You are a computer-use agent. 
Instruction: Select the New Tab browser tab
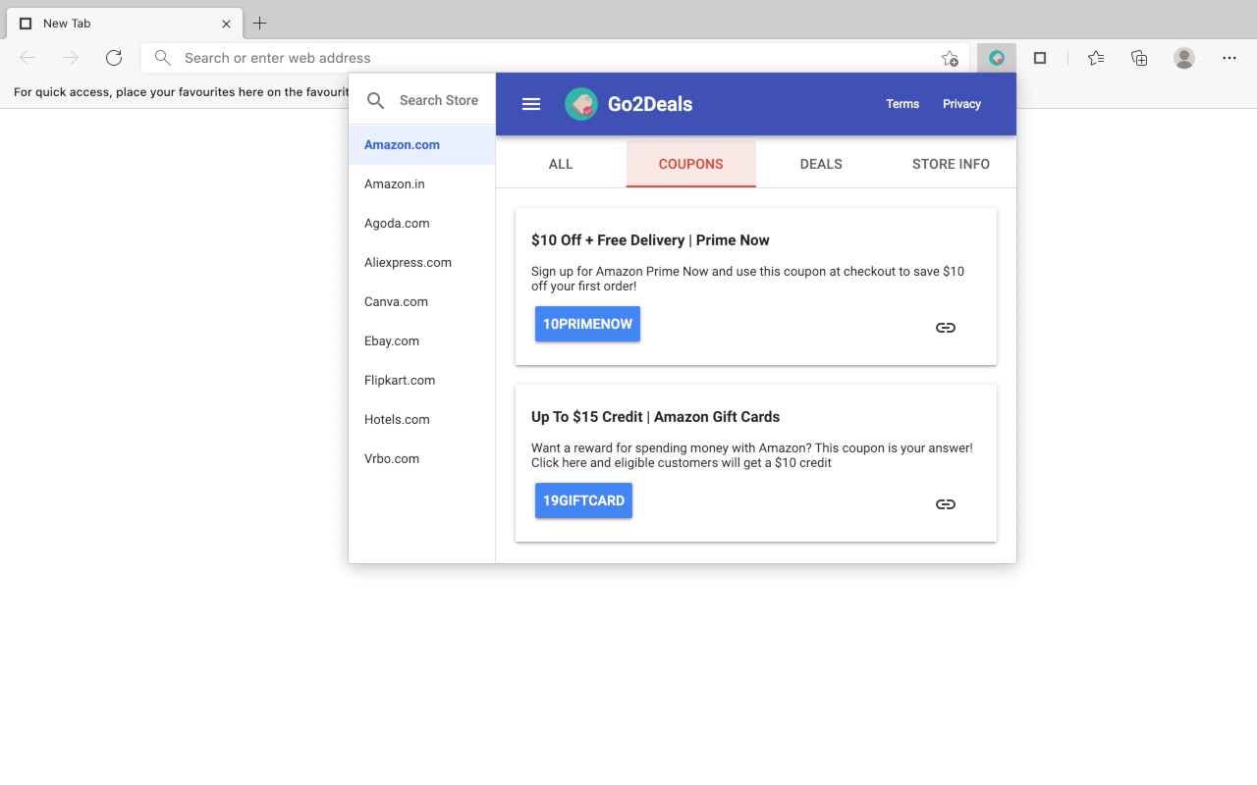click(x=125, y=24)
